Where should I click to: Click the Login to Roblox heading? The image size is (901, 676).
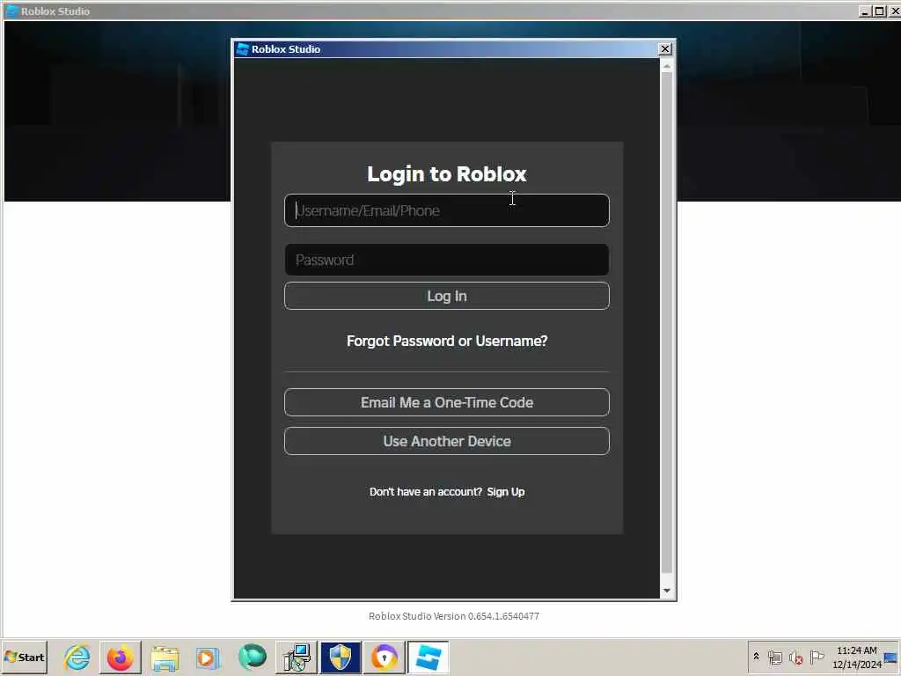pos(446,173)
